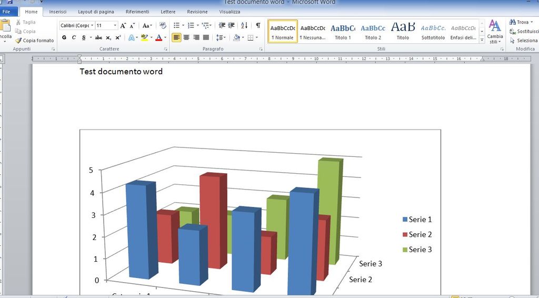Click the Copia formato paintbrush button

(34, 41)
